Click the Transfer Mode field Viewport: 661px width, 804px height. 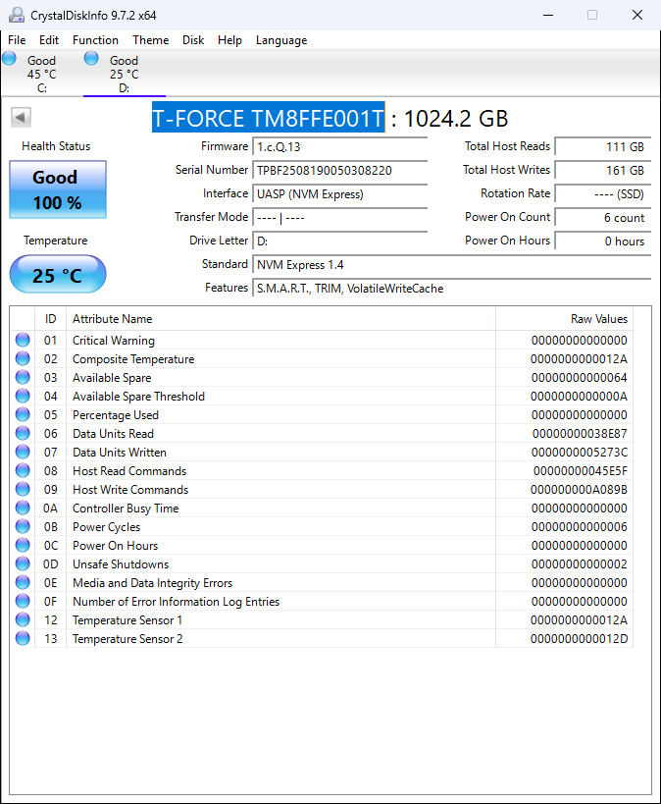point(339,218)
